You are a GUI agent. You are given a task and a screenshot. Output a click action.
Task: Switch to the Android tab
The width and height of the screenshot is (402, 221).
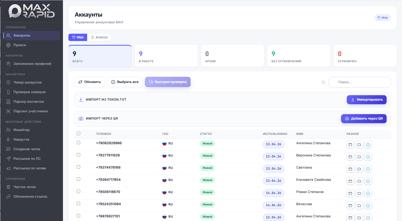(99, 37)
